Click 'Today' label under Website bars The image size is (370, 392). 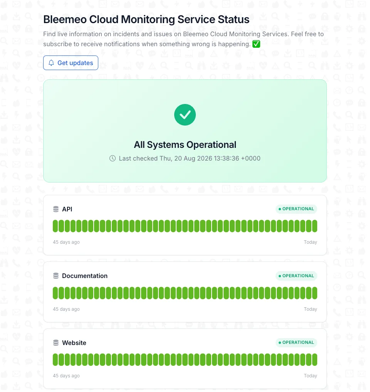pyautogui.click(x=311, y=377)
